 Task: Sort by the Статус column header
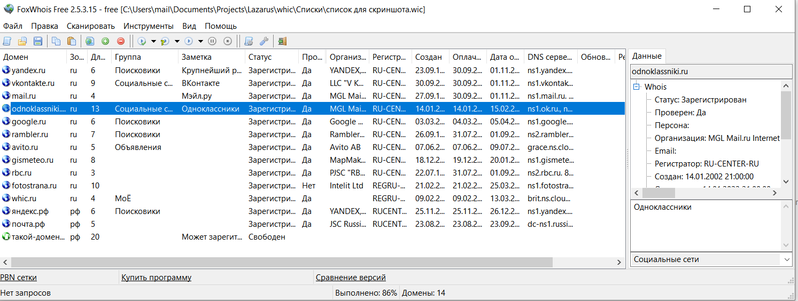point(272,57)
